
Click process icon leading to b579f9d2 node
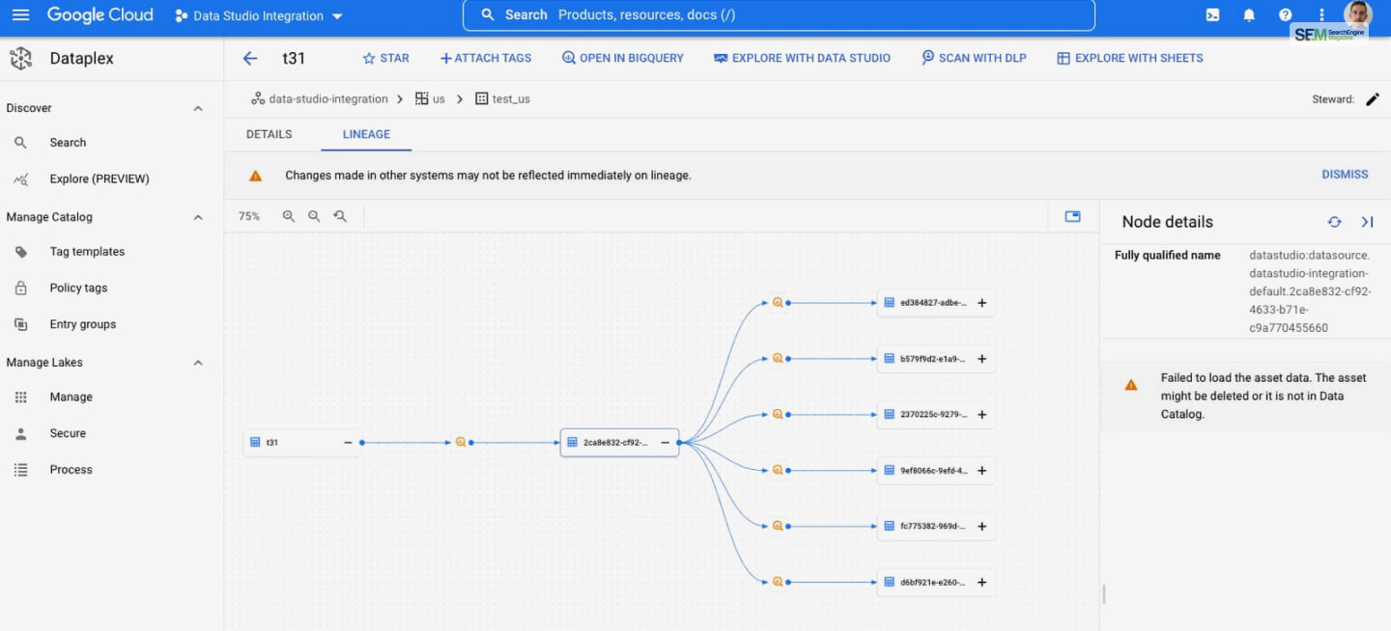pos(778,358)
